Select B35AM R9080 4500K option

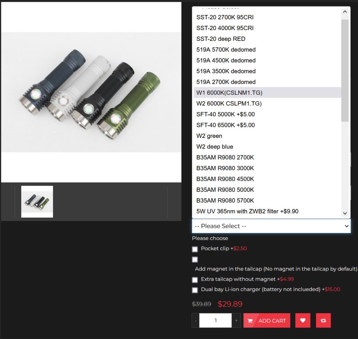pos(225,179)
